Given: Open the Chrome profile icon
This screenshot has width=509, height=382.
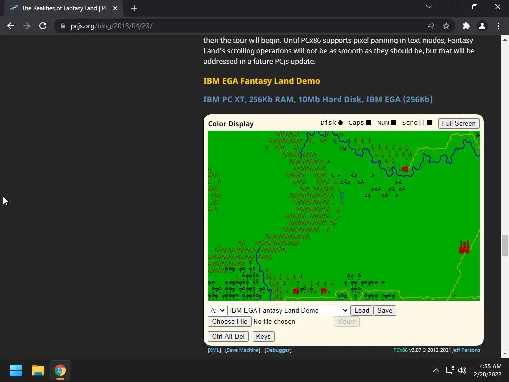Looking at the screenshot, I should (482, 26).
